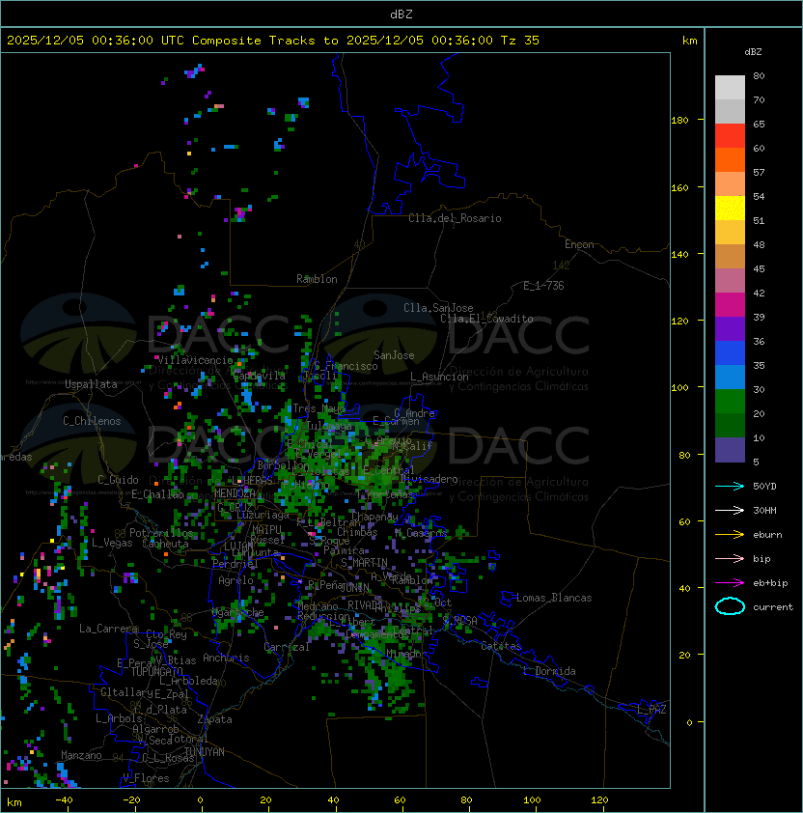Click the Composite Tracks timestamp header
The width and height of the screenshot is (803, 813).
click(273, 41)
